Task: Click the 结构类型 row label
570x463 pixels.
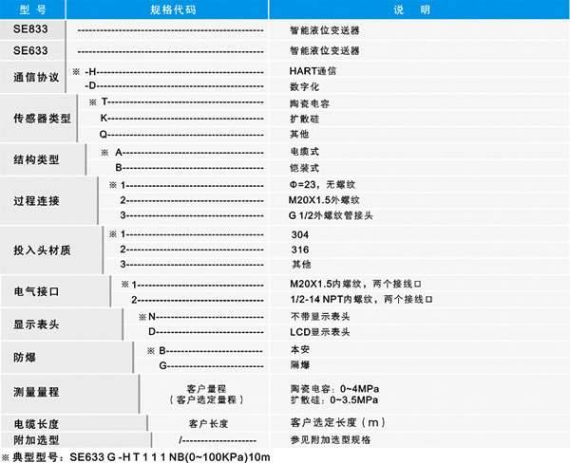Action: pyautogui.click(x=36, y=158)
